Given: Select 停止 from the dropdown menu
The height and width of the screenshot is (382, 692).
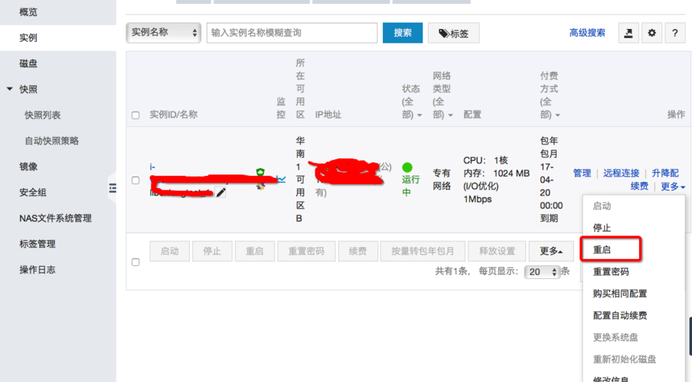Looking at the screenshot, I should tap(602, 228).
